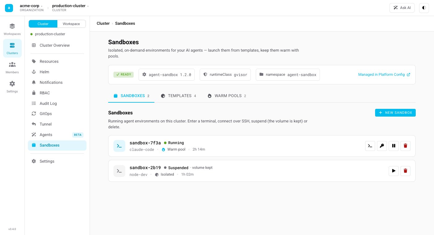The width and height of the screenshot is (434, 235).
Task: Open Cluster Overview in the sidebar
Action: pos(57,45)
